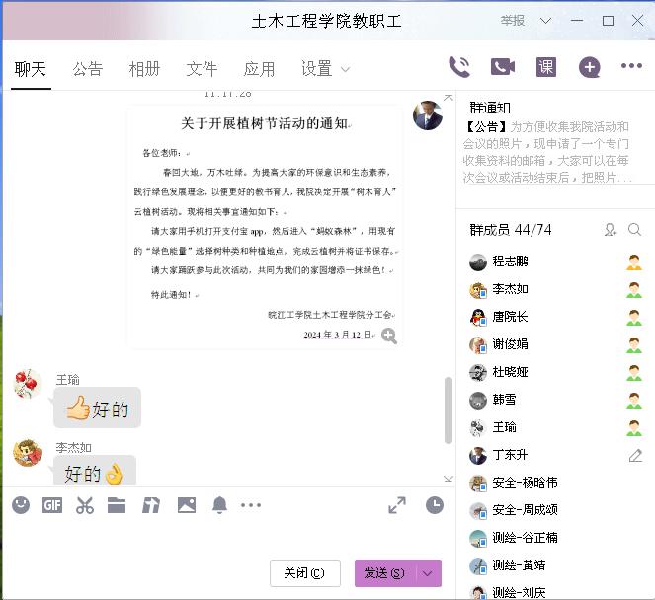Switch to the 公告 tab

tap(87, 69)
